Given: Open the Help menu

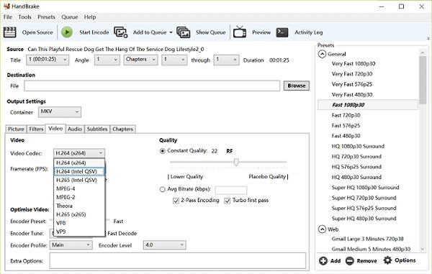Looking at the screenshot, I should [90, 17].
